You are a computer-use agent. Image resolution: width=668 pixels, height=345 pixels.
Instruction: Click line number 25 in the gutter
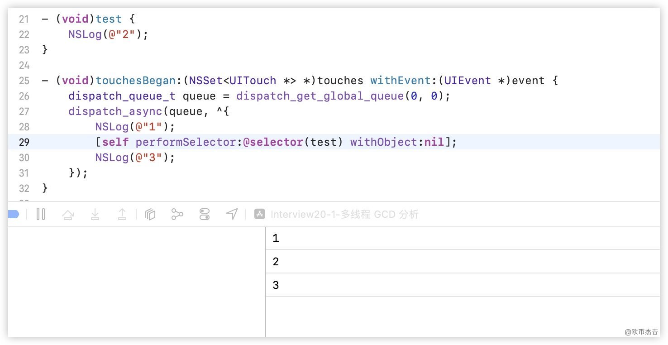(24, 81)
